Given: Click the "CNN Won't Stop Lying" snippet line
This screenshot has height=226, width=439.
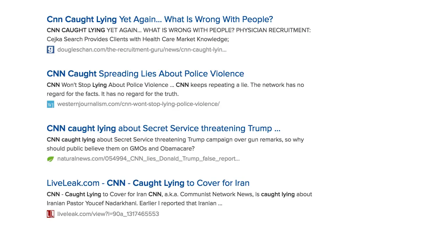Looking at the screenshot, I should 175,85.
